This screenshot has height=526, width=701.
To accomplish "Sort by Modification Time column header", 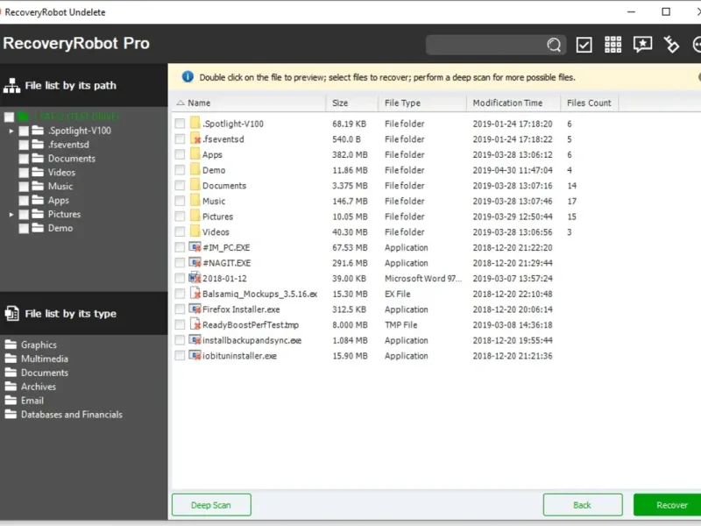I will coord(513,103).
